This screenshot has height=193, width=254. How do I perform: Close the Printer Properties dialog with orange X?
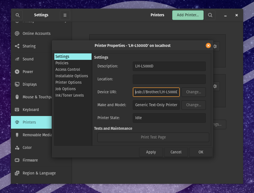208,46
